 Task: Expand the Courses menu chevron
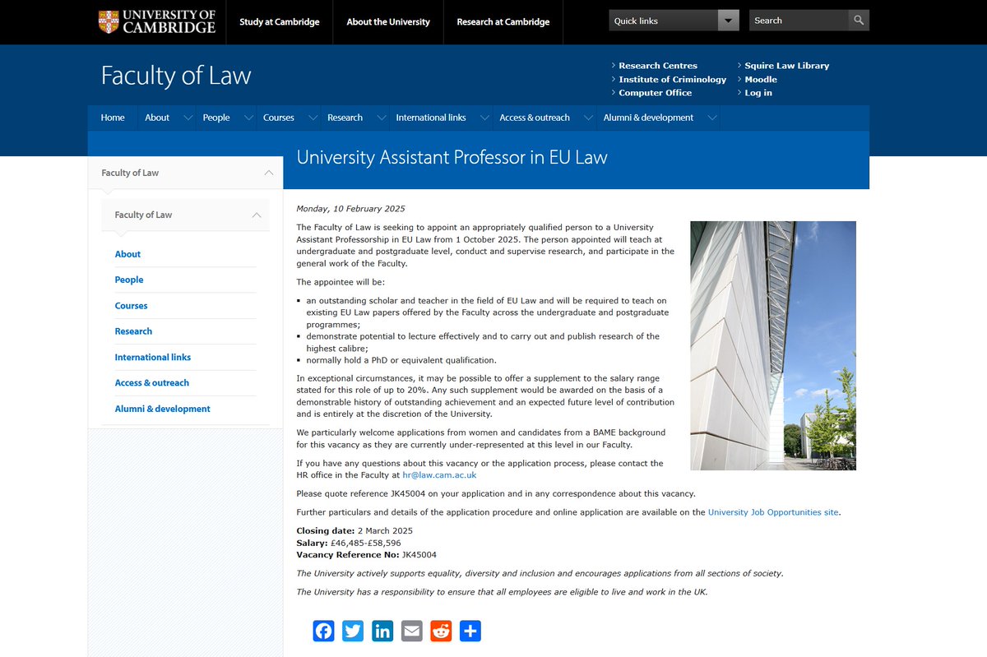pos(313,118)
